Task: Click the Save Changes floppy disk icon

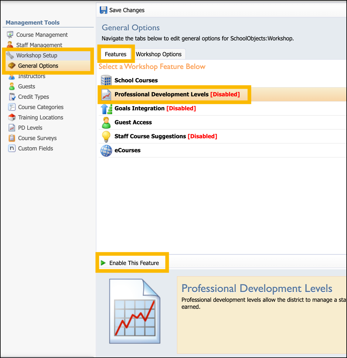Action: (103, 10)
